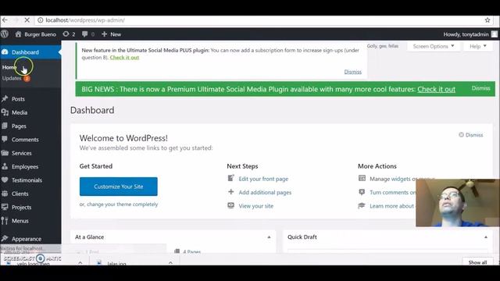
Task: Open Add additional pages link
Action: click(265, 192)
